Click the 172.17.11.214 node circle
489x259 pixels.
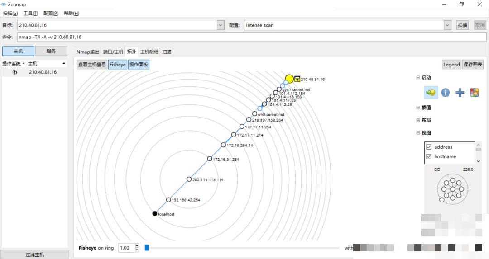(234, 135)
